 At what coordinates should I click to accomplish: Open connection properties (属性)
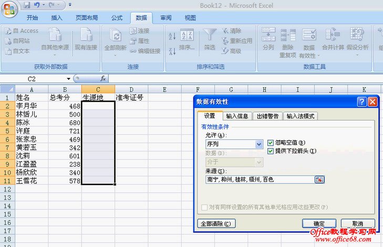click(x=139, y=41)
